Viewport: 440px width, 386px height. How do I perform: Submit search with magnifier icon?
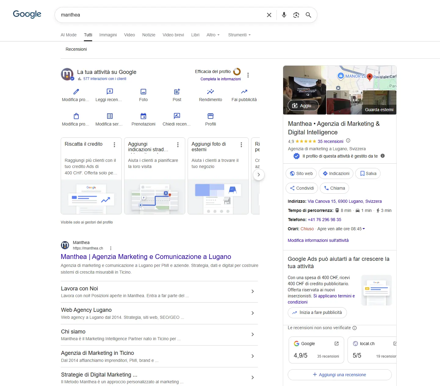308,15
